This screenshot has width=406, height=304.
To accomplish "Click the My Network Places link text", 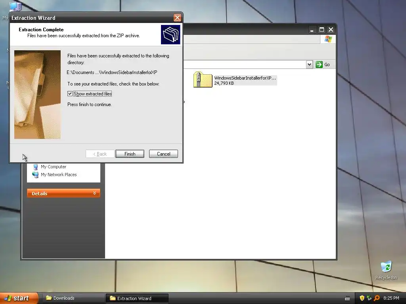I will click(x=59, y=175).
